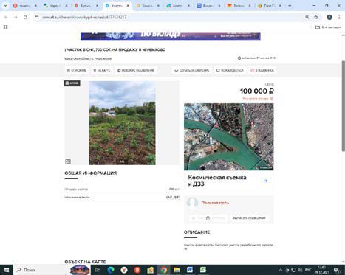345x275 pixels.
Task: Add listing 'В избранное'
Action: pyautogui.click(x=262, y=70)
